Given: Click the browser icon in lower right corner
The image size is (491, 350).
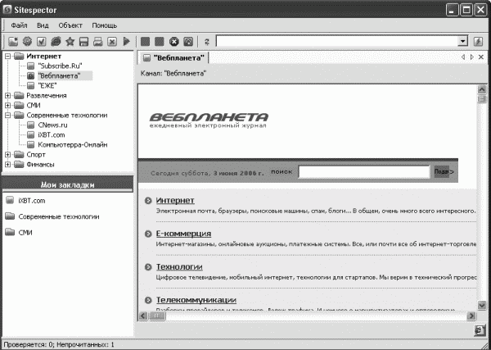Looking at the screenshot, I should 480,330.
